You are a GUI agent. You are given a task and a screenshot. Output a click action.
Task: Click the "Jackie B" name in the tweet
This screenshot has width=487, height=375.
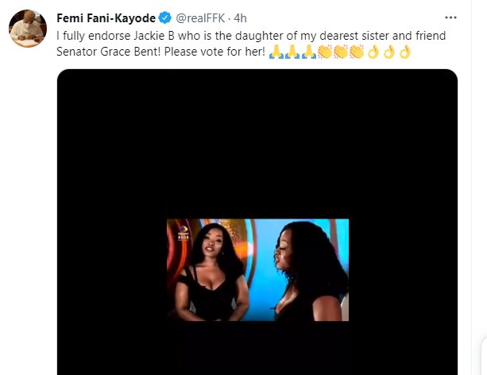pyautogui.click(x=154, y=36)
